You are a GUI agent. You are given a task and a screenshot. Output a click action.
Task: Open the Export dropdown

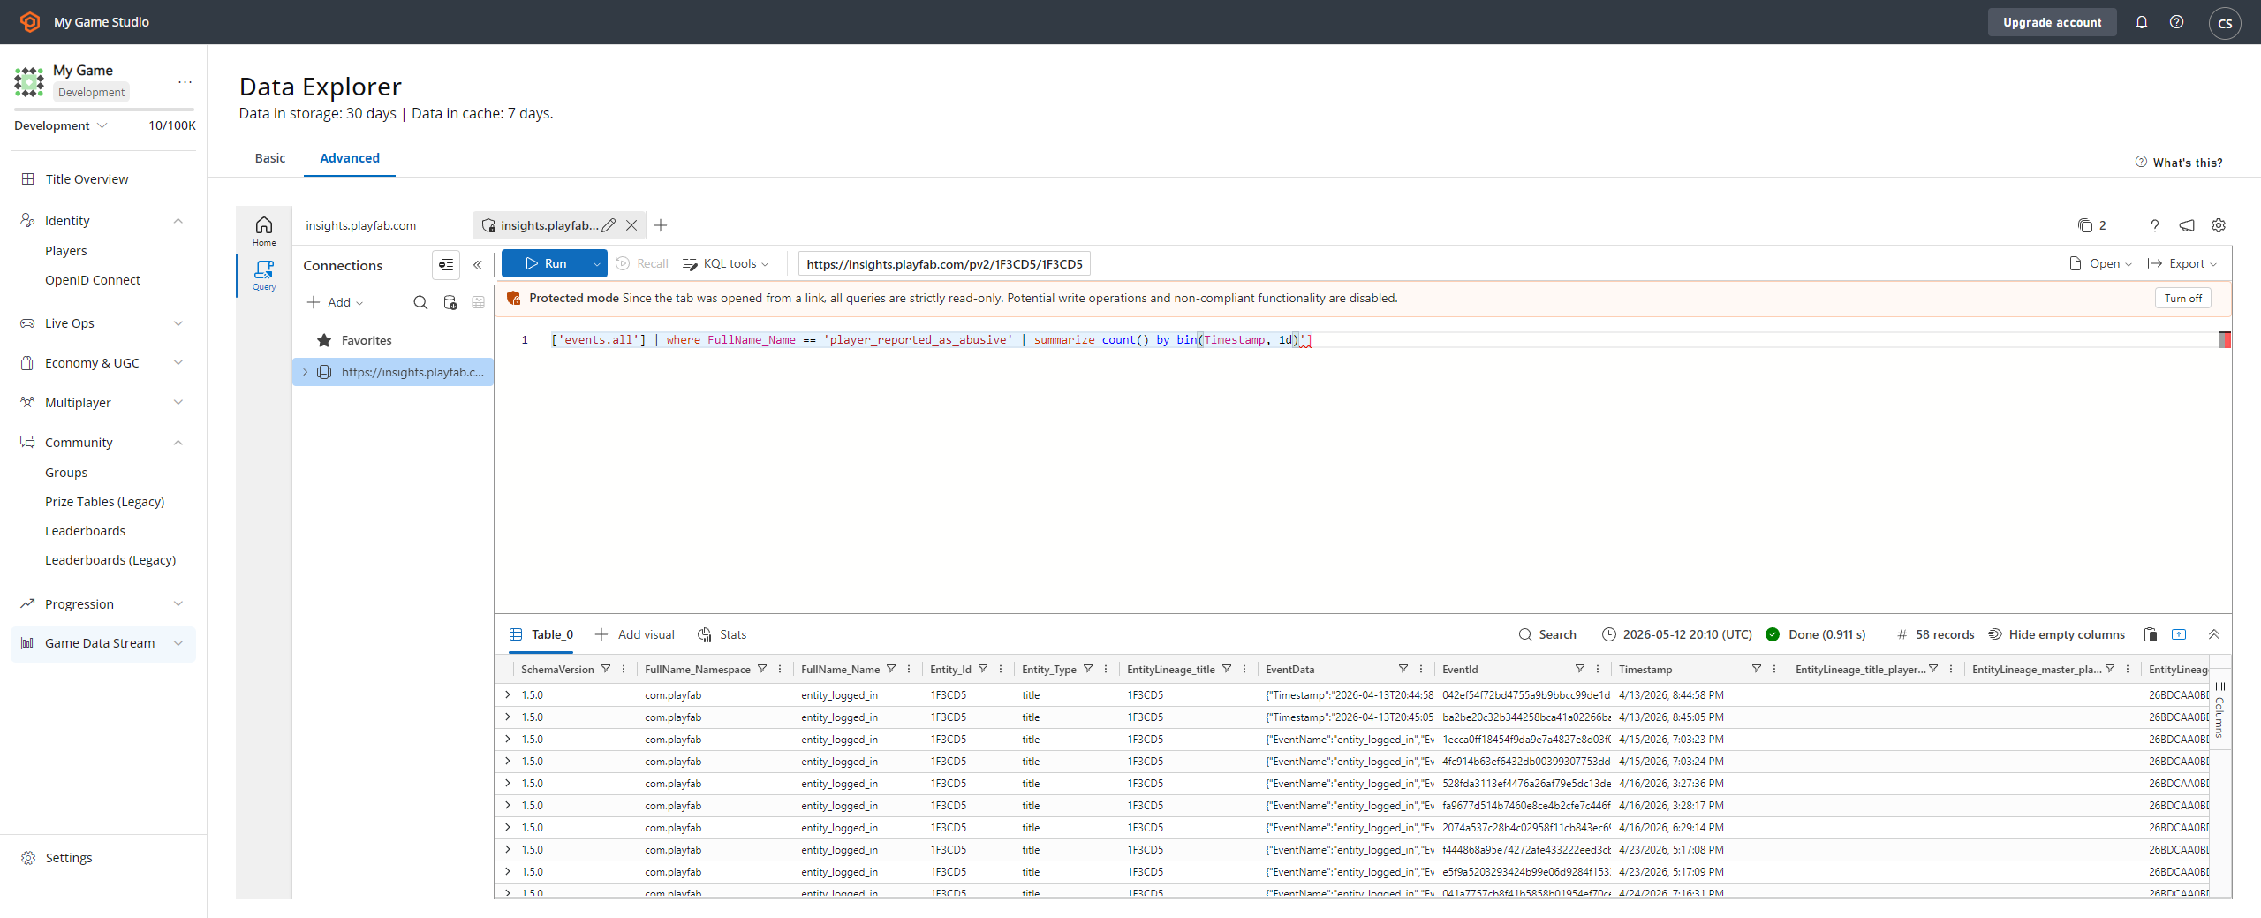point(2182,263)
